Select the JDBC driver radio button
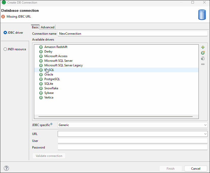Screen dimensions: 210x173 click(5, 32)
